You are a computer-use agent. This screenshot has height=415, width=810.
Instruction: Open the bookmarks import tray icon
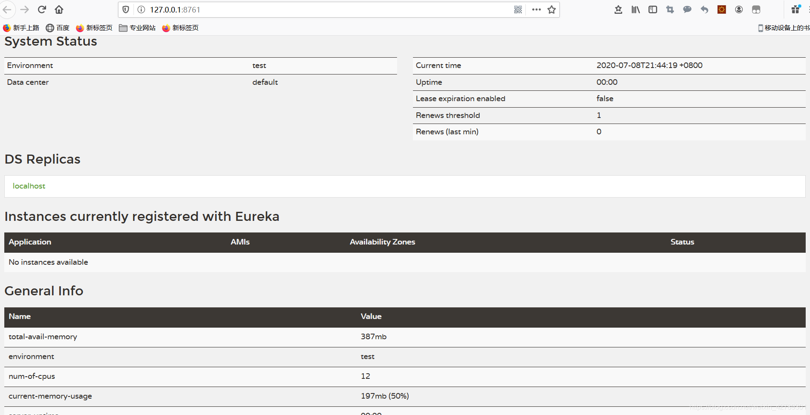(618, 9)
